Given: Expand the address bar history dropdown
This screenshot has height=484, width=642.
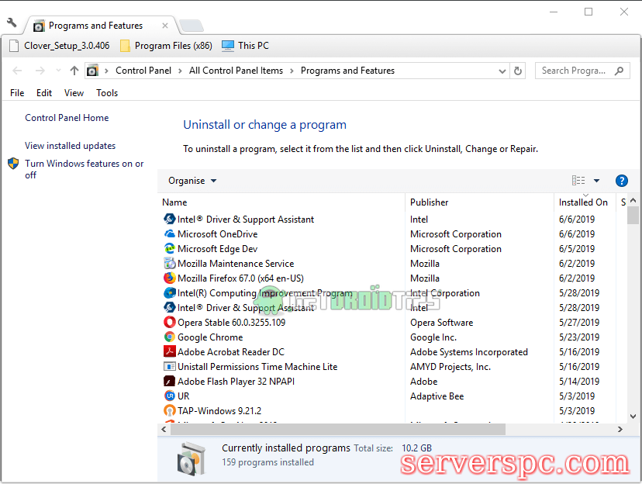Looking at the screenshot, I should [x=502, y=71].
